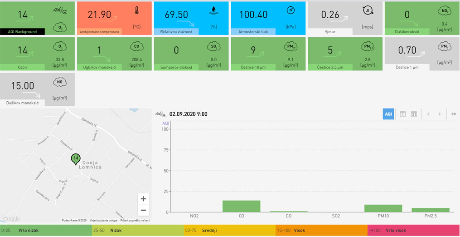The image size is (460, 237).
Task: Zoom in on the map
Action: click(x=143, y=199)
